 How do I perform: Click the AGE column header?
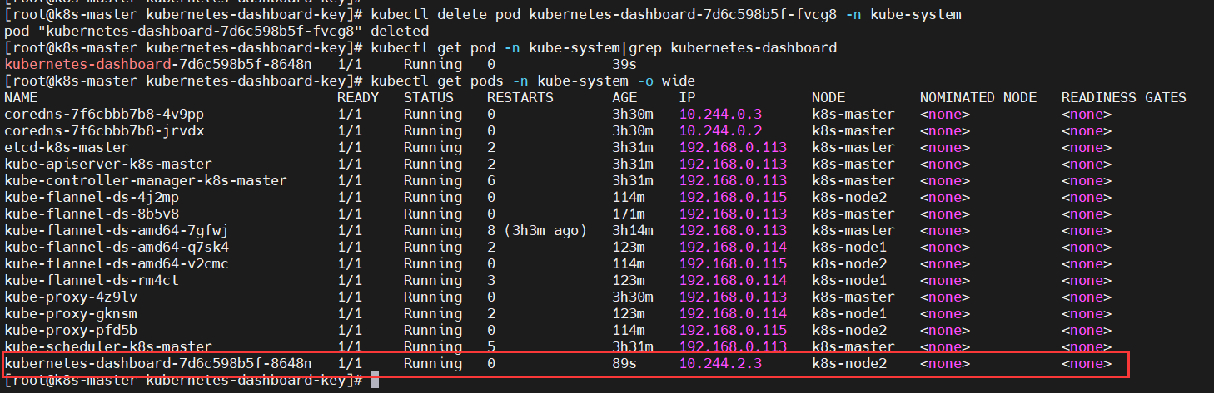(624, 97)
